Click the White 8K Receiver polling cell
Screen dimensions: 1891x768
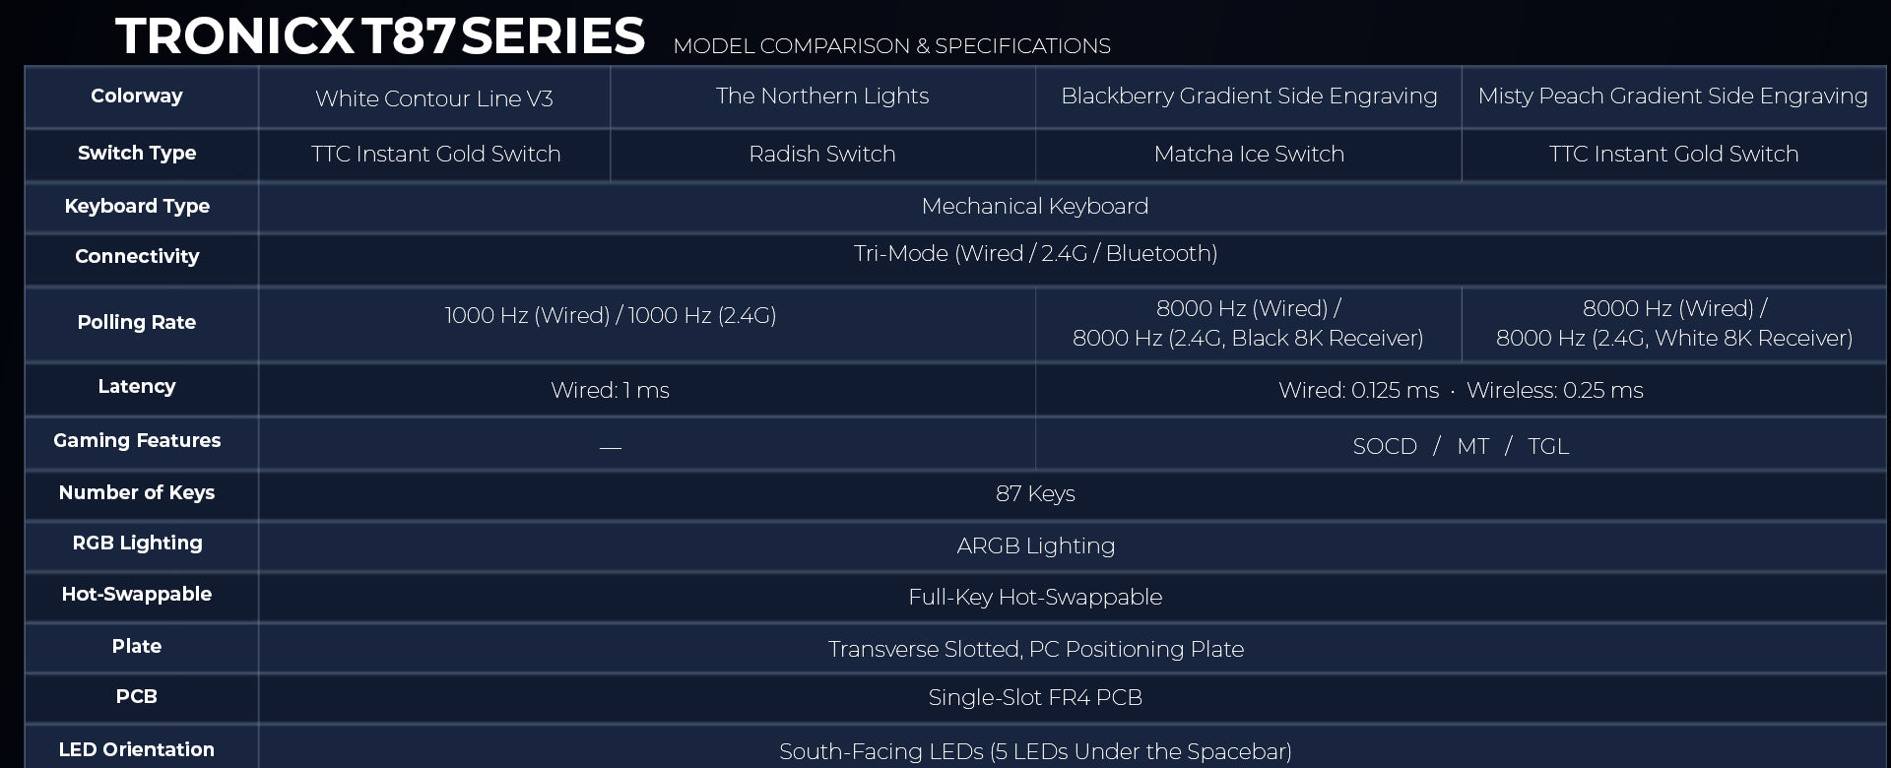point(1673,324)
